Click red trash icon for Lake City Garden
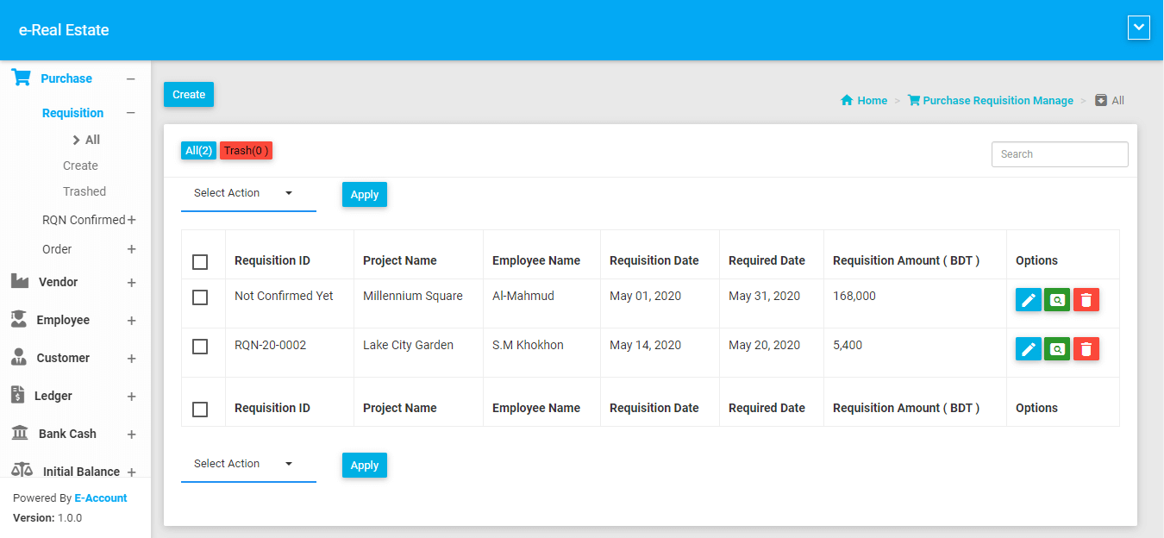 [1086, 349]
